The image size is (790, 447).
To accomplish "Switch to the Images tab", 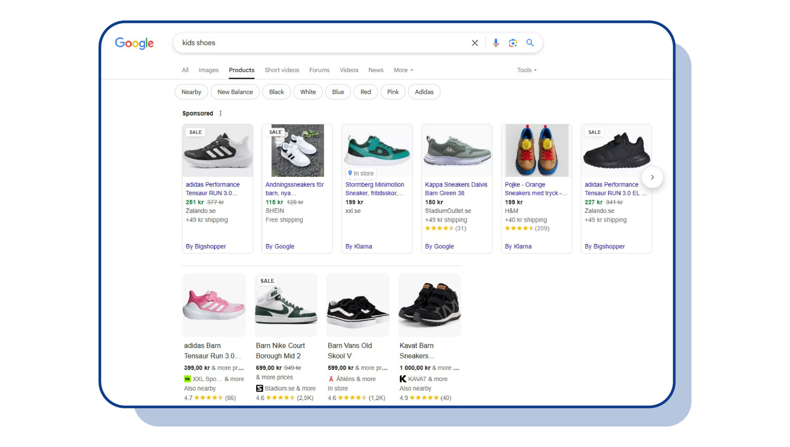I will pos(209,70).
